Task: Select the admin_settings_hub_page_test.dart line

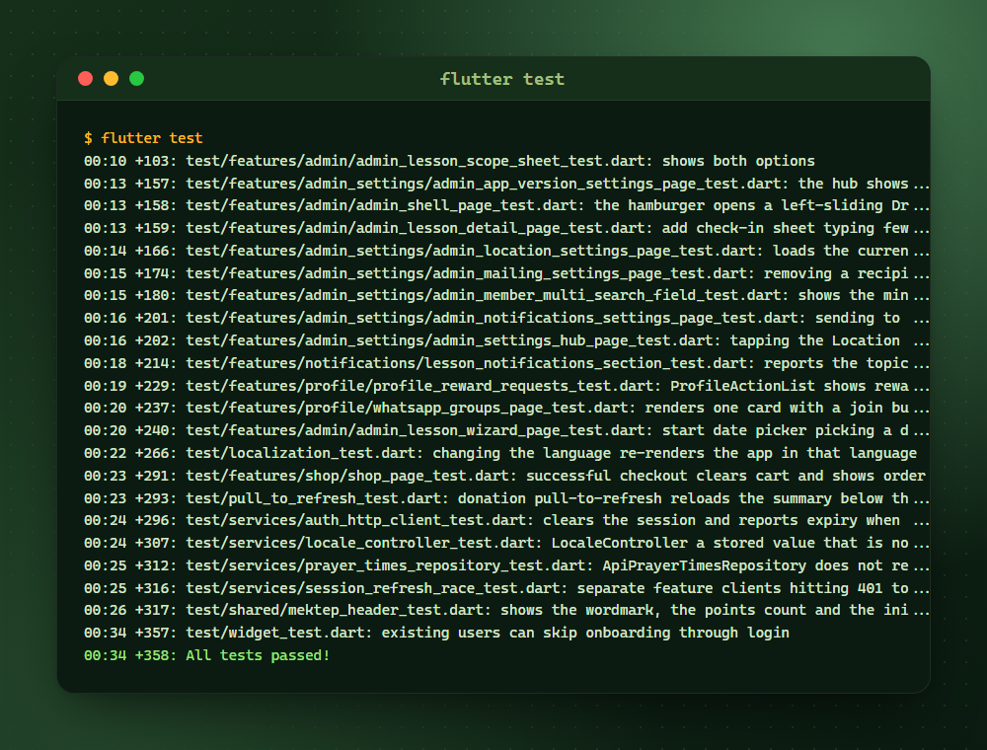Action: click(x=506, y=341)
